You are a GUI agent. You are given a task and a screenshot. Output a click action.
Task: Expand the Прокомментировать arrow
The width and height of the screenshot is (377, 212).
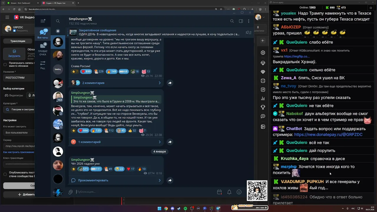click(x=160, y=180)
